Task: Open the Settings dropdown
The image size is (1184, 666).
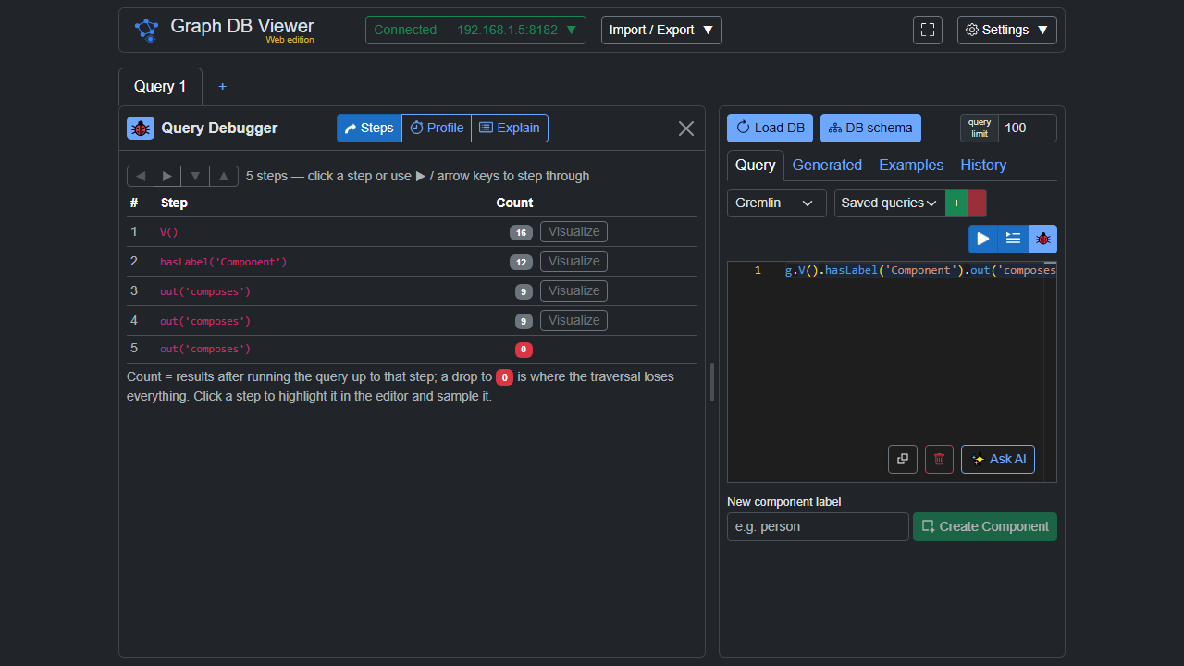Action: point(1007,30)
